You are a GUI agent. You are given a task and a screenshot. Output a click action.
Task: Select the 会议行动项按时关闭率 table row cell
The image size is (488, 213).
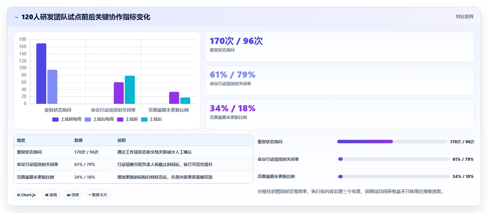(x=38, y=165)
